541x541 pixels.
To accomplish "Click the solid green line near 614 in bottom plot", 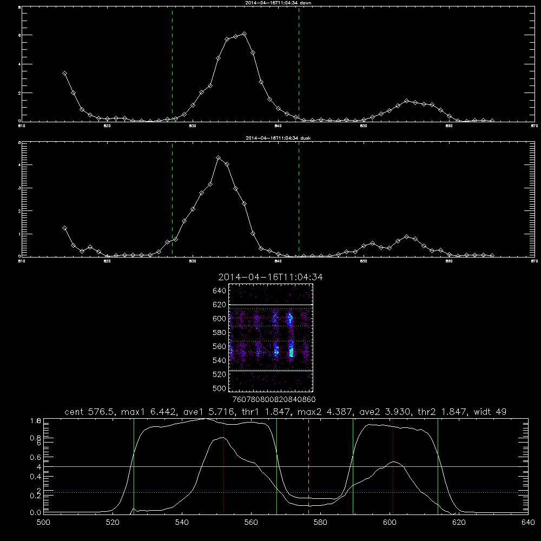I will (438, 466).
